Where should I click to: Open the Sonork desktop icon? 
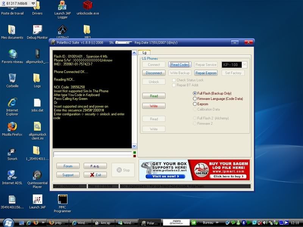12,154
